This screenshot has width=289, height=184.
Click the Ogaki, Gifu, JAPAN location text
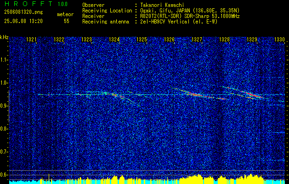[x=190, y=11]
